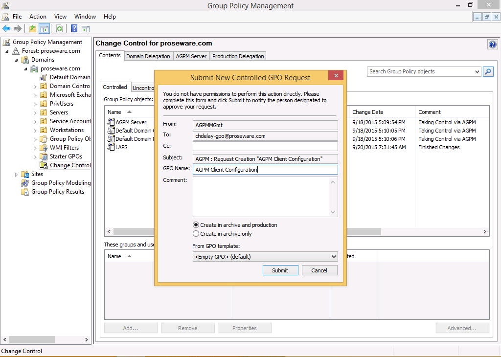This screenshot has width=501, height=357.
Task: Open Help via the blue question-mark toolbar icon
Action: tap(74, 29)
